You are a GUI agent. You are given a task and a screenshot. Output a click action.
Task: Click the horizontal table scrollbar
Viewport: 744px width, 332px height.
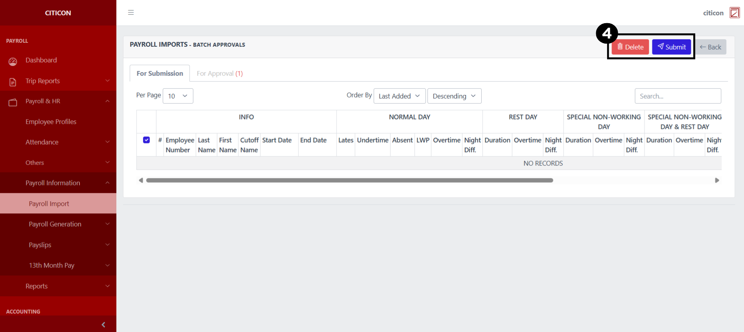tap(349, 180)
